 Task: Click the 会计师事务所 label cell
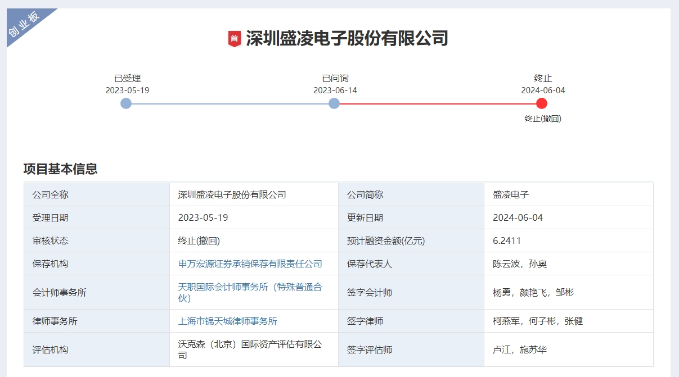click(97, 293)
